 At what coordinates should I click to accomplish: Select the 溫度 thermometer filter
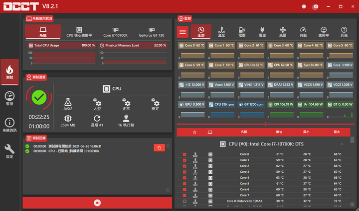tap(221, 32)
